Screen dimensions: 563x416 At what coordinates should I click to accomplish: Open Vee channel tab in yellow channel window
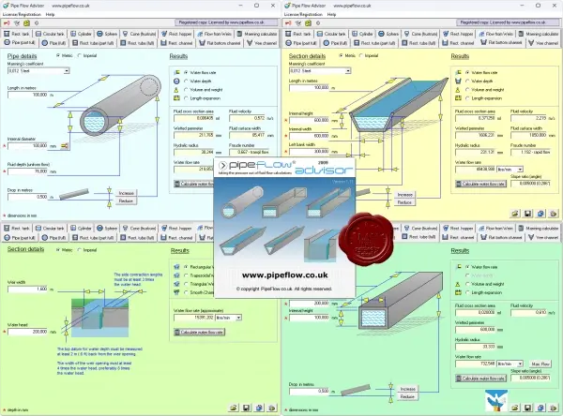click(543, 43)
